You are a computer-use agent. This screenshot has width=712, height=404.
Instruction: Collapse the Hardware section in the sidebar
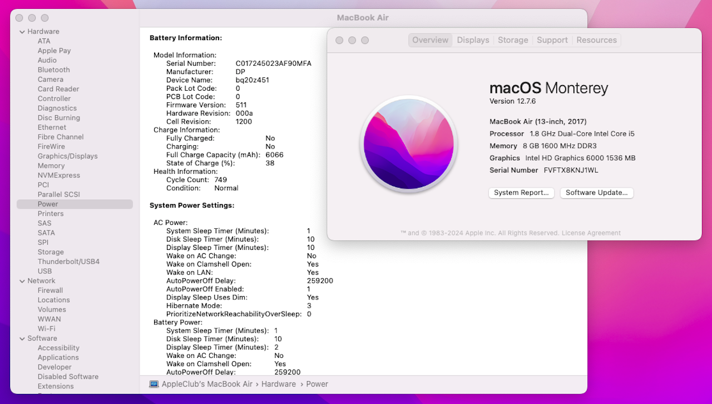(22, 32)
